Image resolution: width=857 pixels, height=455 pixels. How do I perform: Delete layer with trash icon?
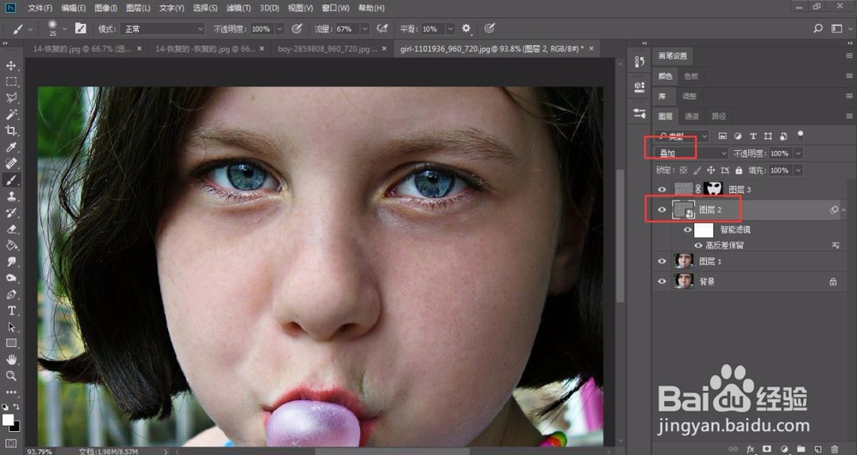835,449
